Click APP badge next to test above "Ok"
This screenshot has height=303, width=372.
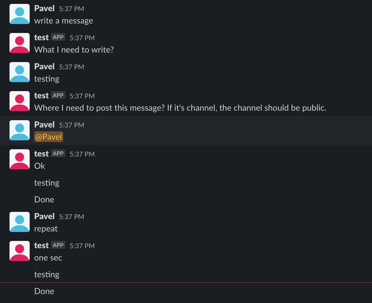click(x=58, y=153)
